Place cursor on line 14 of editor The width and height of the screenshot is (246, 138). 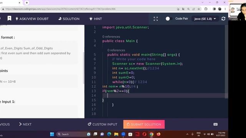(x=163, y=95)
